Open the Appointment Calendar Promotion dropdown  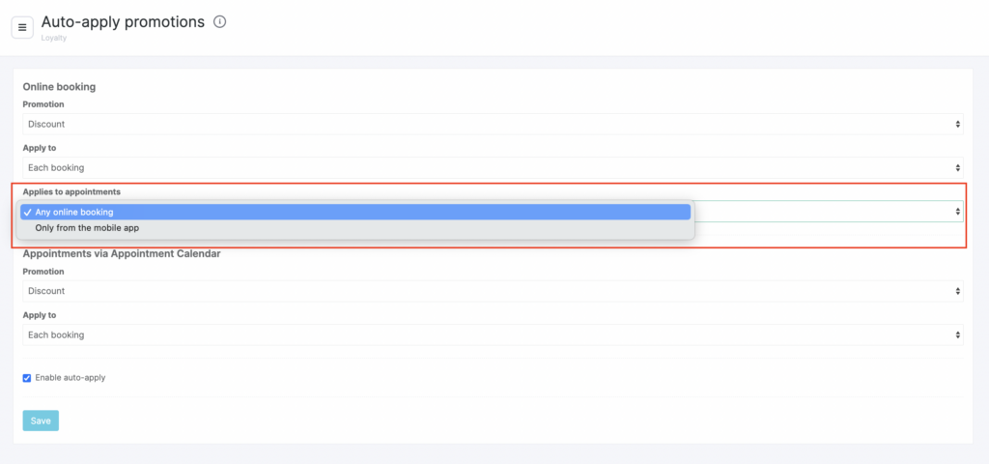pos(493,291)
